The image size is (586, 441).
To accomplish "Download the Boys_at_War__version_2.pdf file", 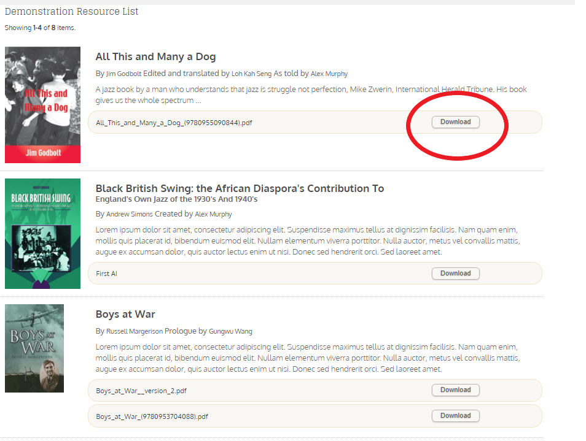I will click(x=455, y=390).
